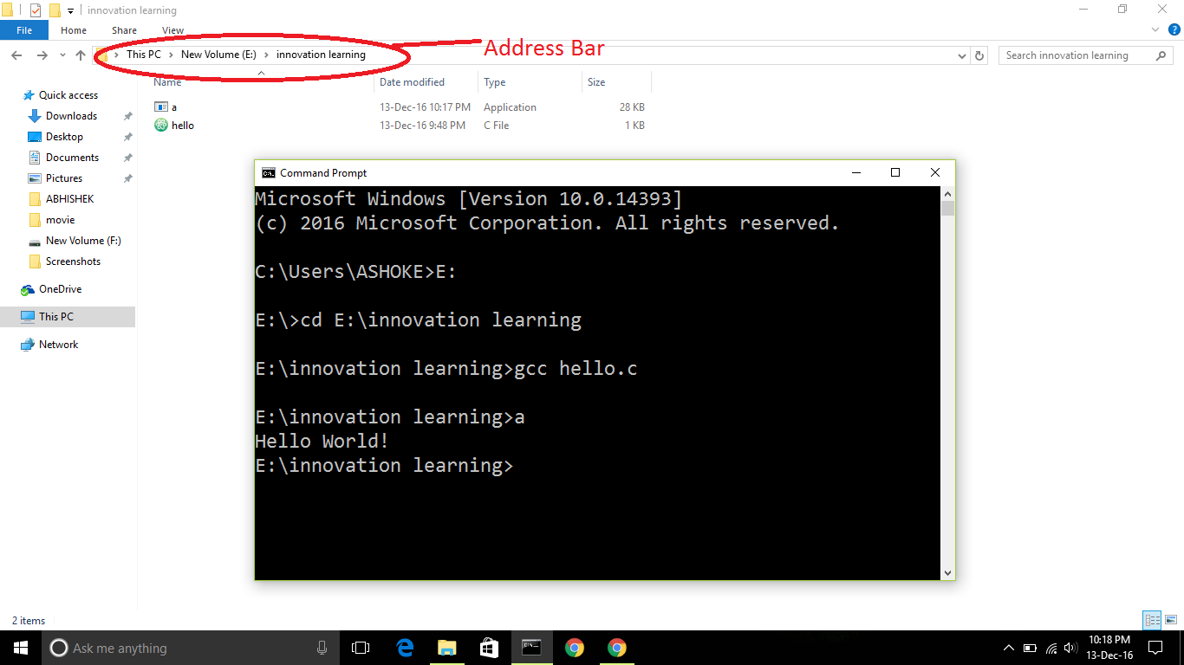The width and height of the screenshot is (1184, 665).
Task: Click the microphone icon in Cortana search box
Action: click(322, 647)
